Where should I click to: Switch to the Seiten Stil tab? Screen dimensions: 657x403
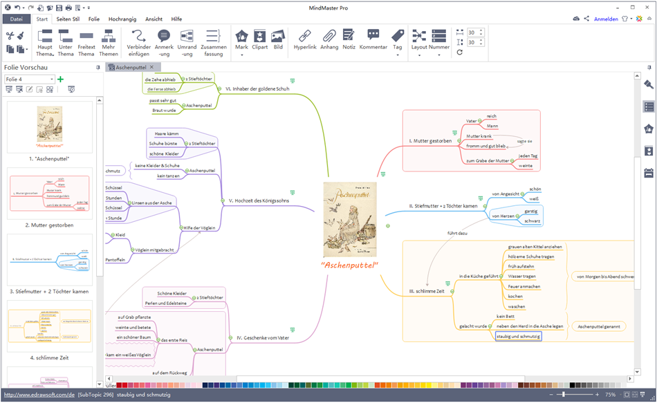pos(68,19)
